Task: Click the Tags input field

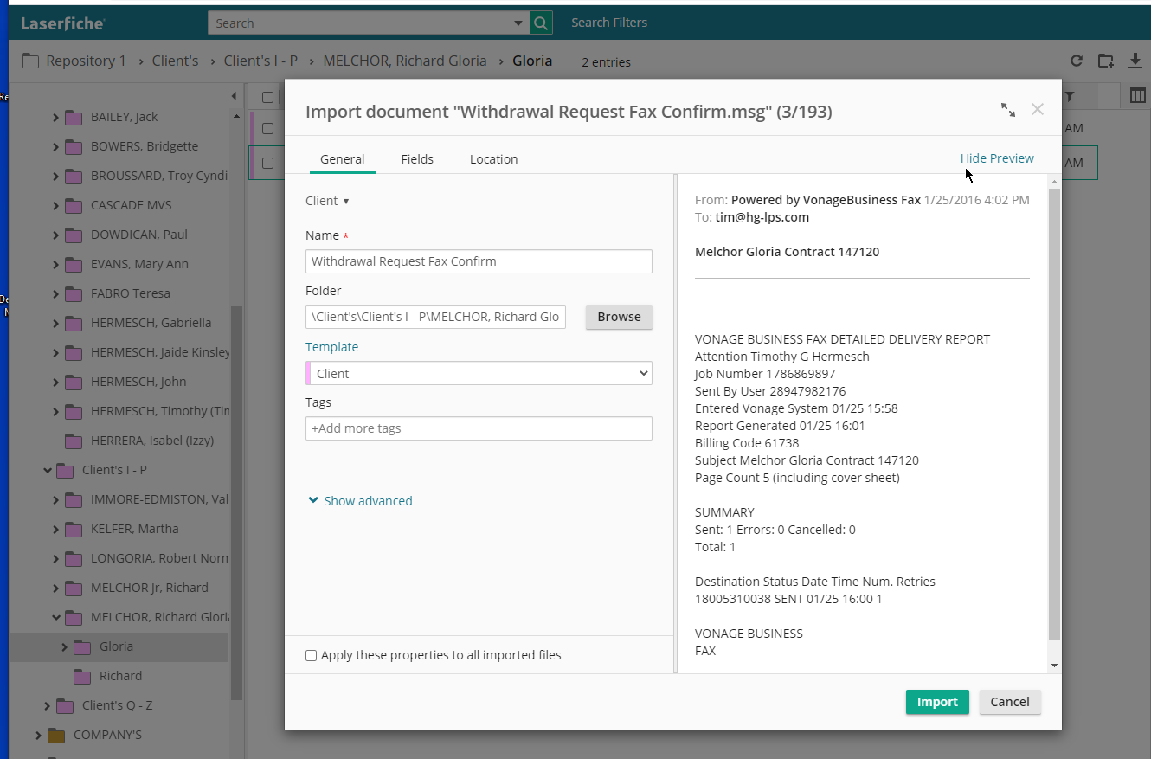Action: 479,428
